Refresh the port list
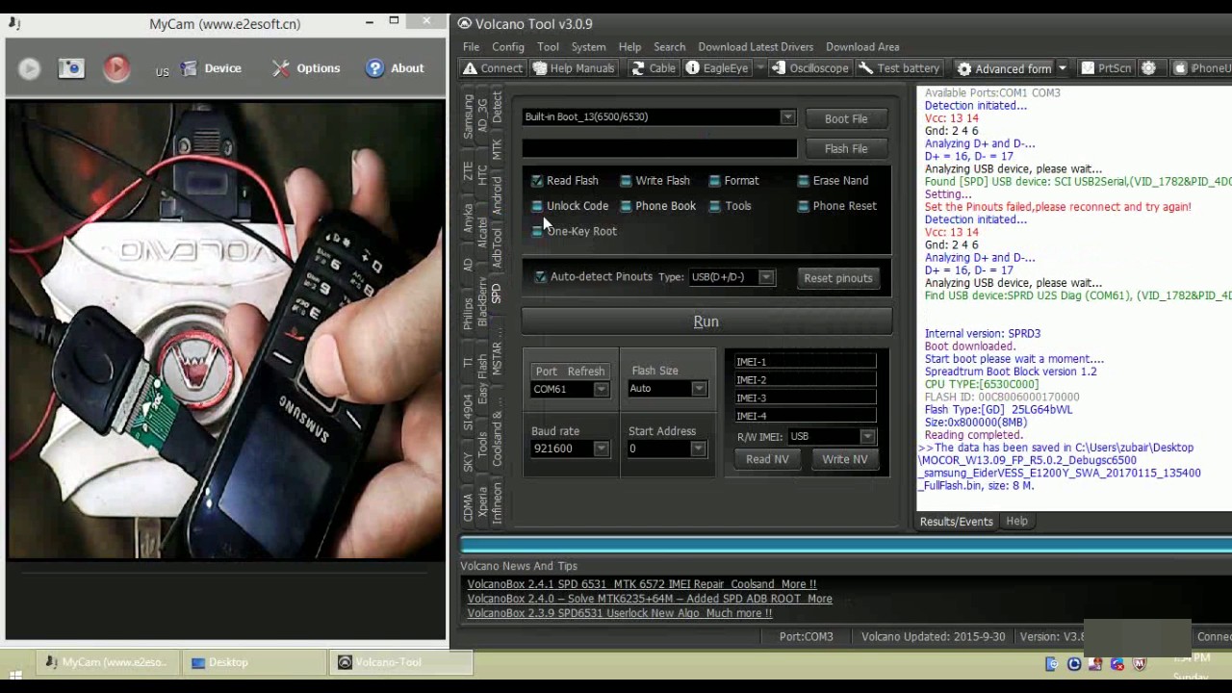The width and height of the screenshot is (1232, 693). tap(586, 372)
